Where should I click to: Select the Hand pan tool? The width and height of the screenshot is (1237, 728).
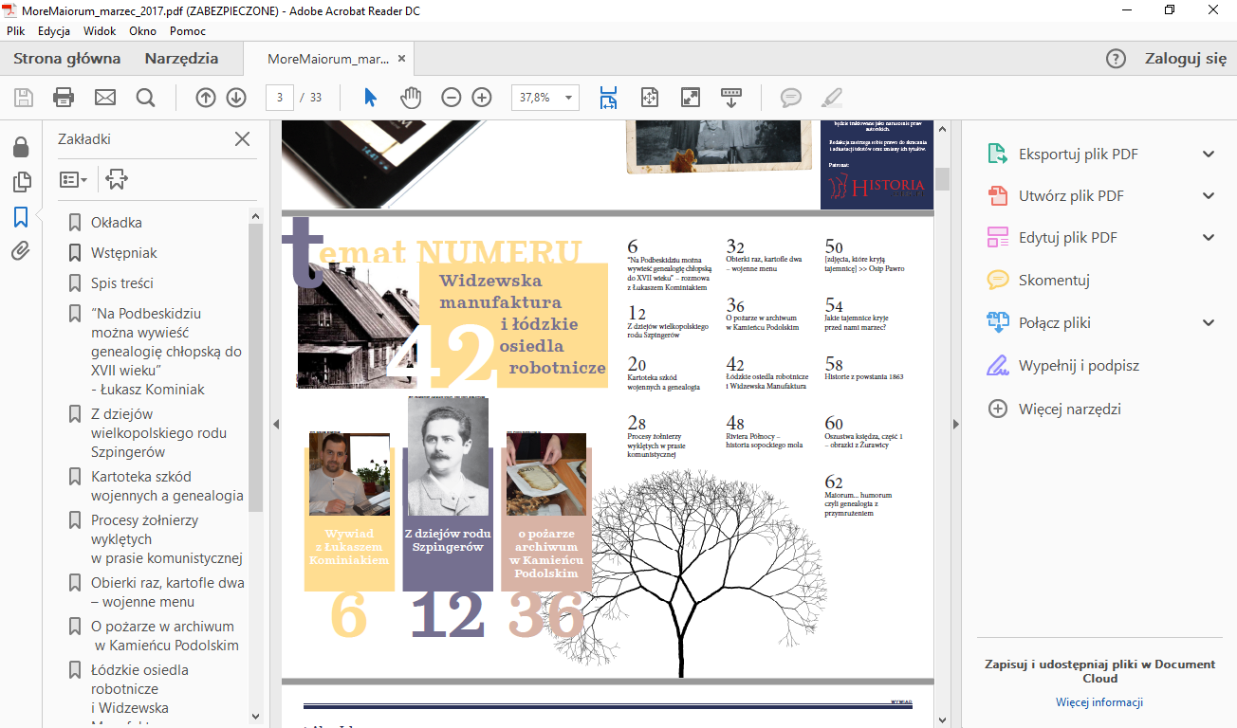point(410,98)
